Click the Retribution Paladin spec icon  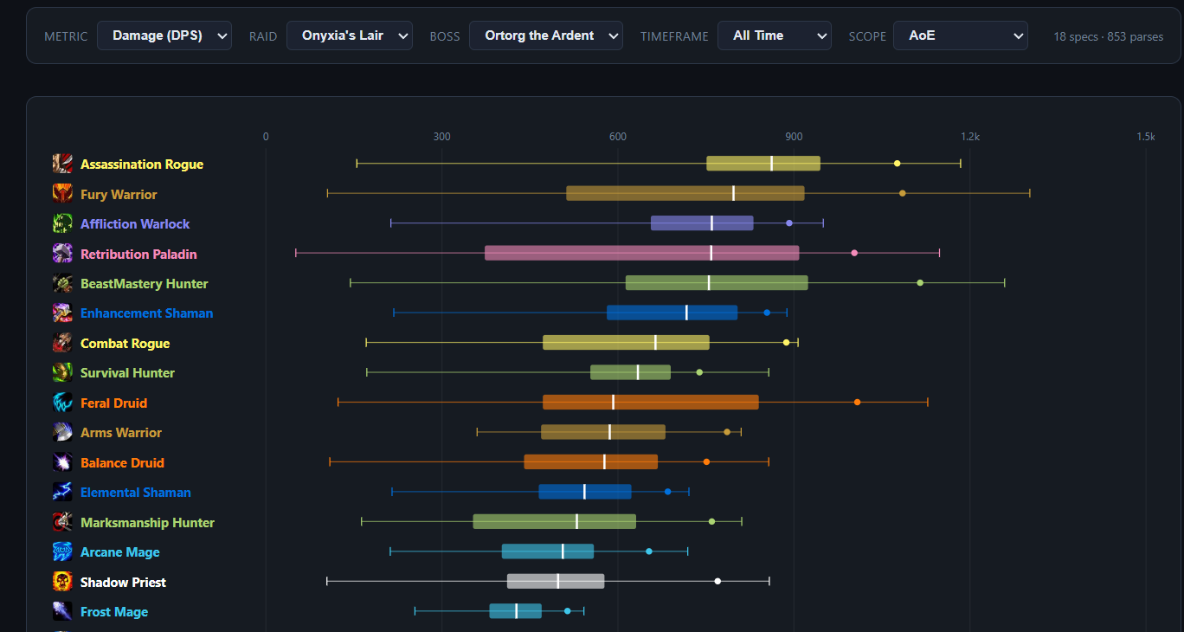62,254
